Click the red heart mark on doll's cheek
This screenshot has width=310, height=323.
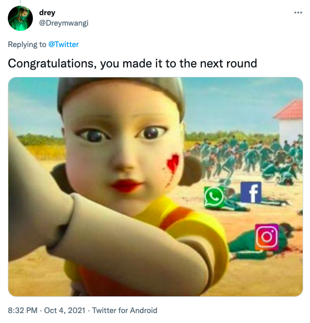click(173, 163)
